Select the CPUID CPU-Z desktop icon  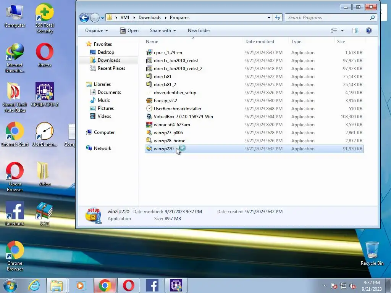44,95
